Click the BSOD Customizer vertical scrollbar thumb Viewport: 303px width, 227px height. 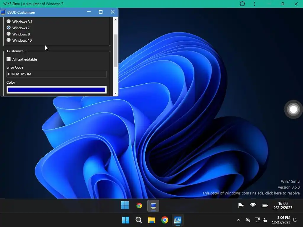(x=115, y=51)
